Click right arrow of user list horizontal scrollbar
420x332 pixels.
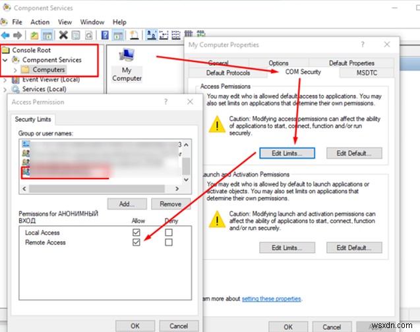[177, 188]
